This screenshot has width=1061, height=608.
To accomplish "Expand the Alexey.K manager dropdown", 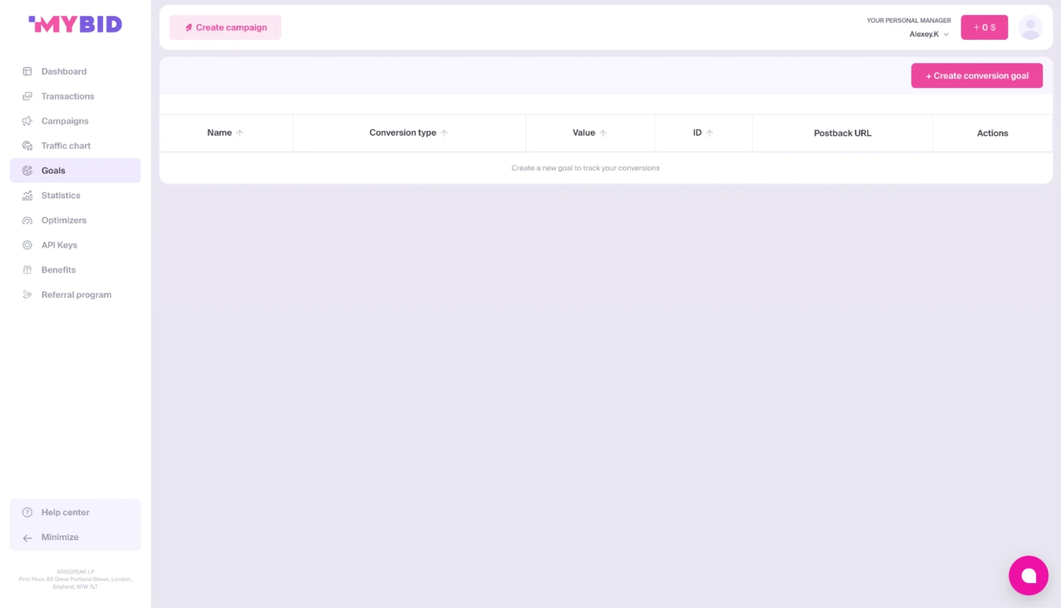I will pyautogui.click(x=946, y=34).
